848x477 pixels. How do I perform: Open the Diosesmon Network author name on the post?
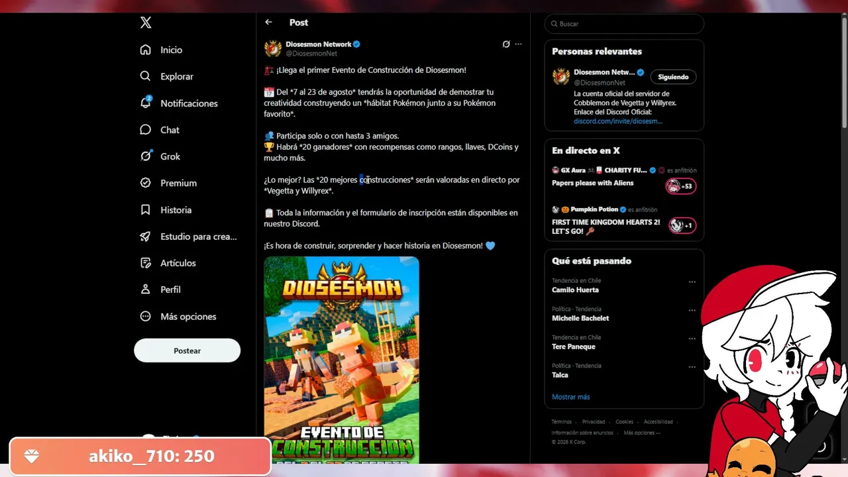[x=319, y=44]
